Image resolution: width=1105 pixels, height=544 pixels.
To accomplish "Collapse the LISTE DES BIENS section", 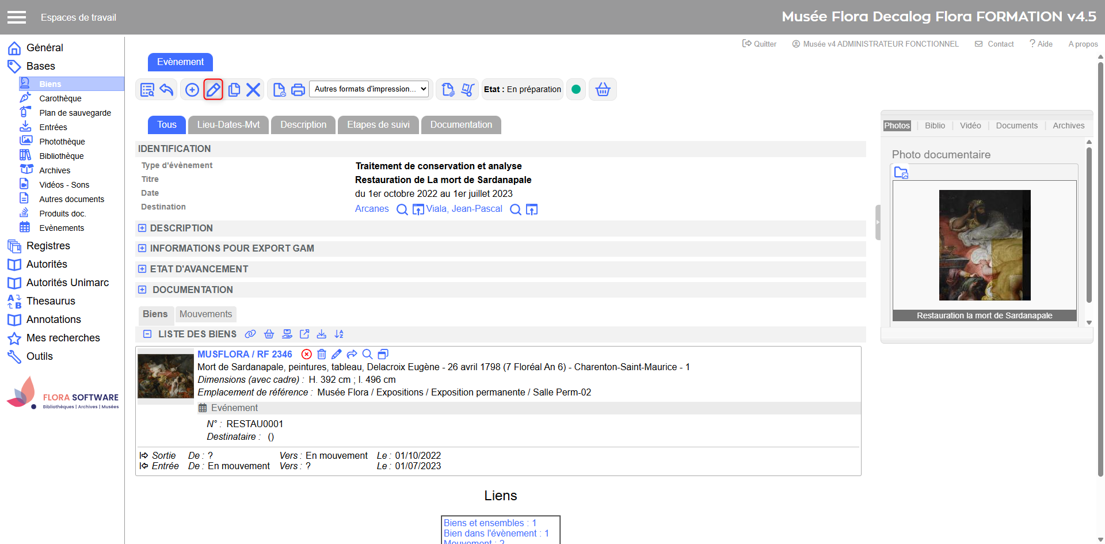I will pos(147,334).
